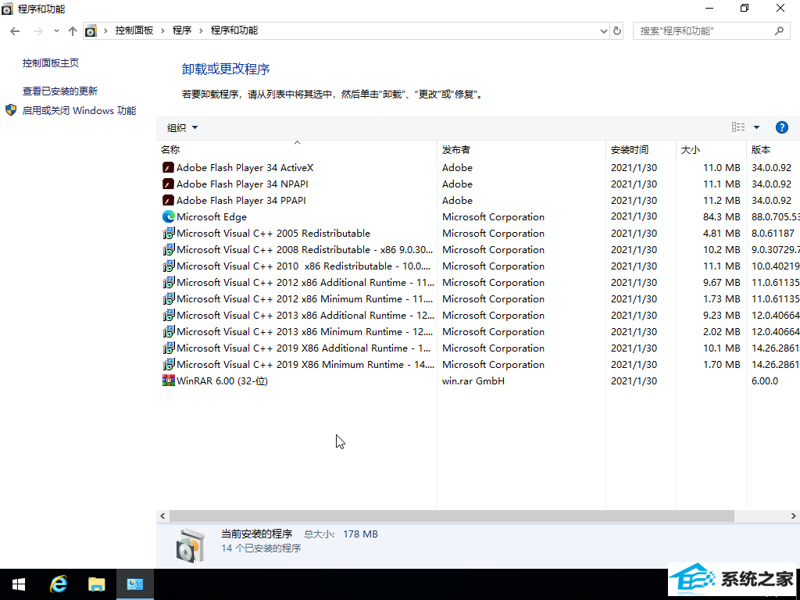The height and width of the screenshot is (600, 800).
Task: Go up one level with up arrow
Action: tap(73, 31)
